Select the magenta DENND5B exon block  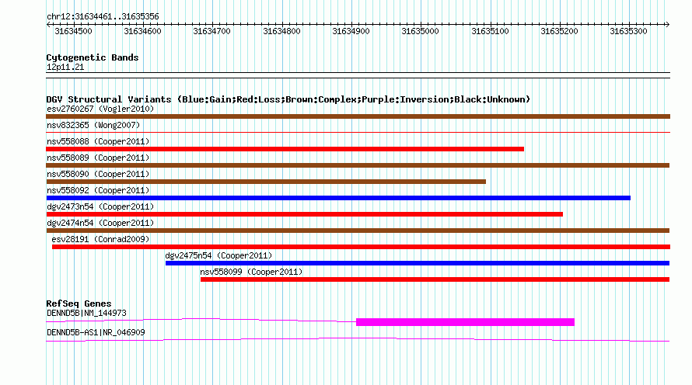coord(465,322)
